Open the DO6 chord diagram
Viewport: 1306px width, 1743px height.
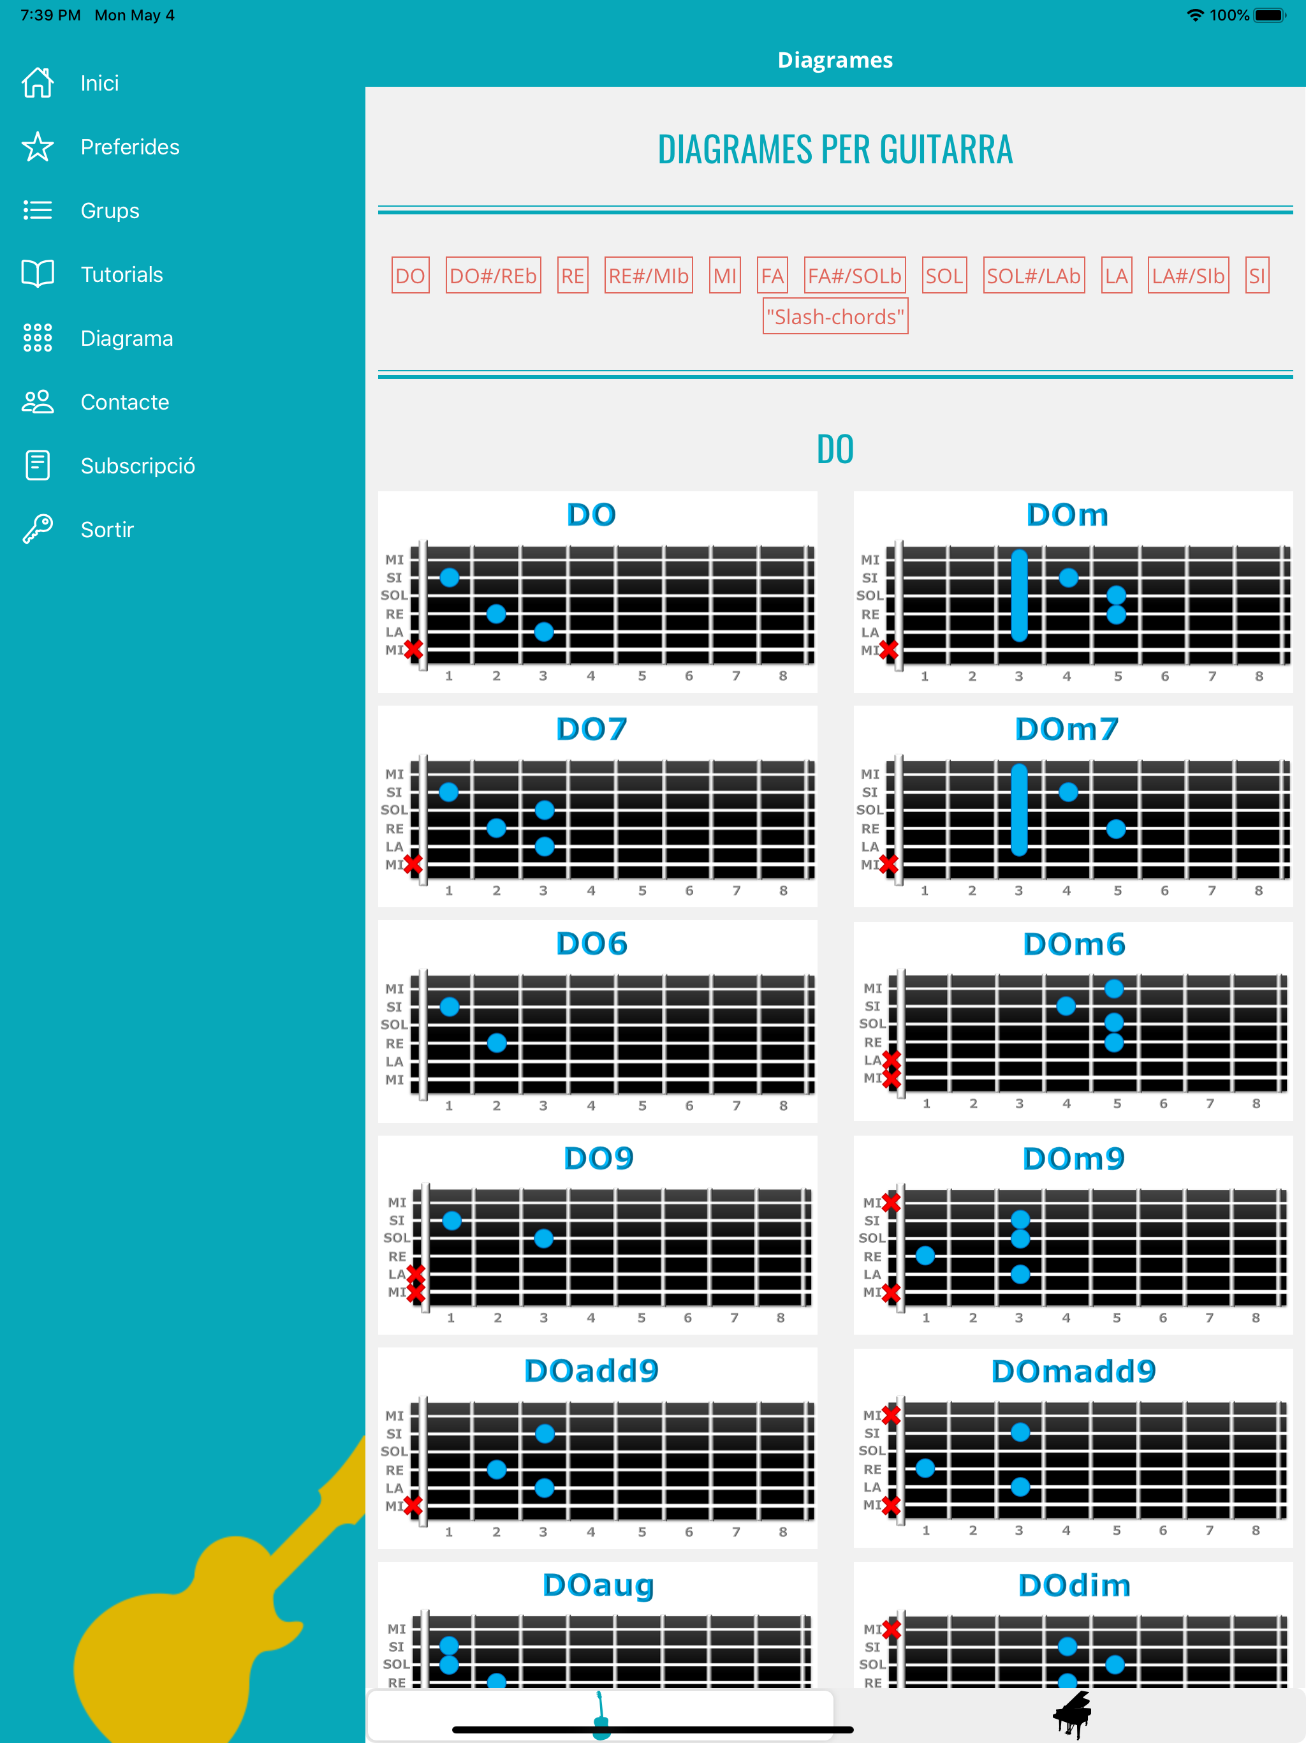(x=597, y=1021)
